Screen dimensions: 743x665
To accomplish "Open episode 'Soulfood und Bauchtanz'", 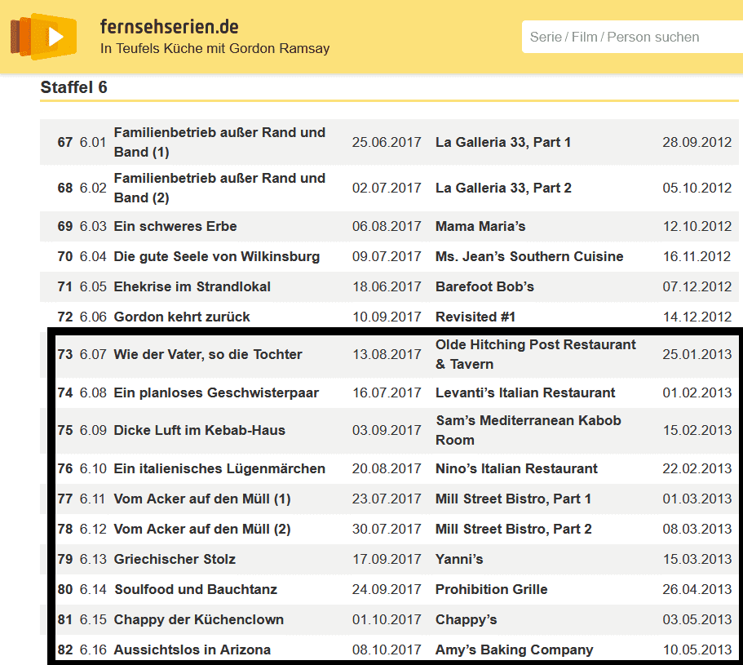I will (x=196, y=589).
